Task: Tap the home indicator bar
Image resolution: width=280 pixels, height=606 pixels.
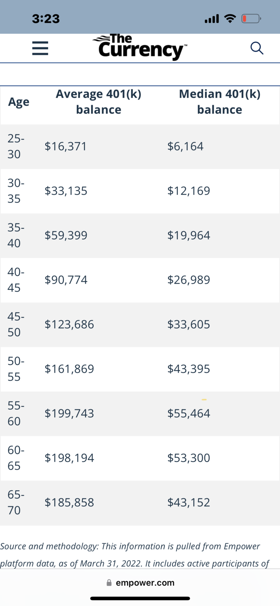Action: (140, 598)
